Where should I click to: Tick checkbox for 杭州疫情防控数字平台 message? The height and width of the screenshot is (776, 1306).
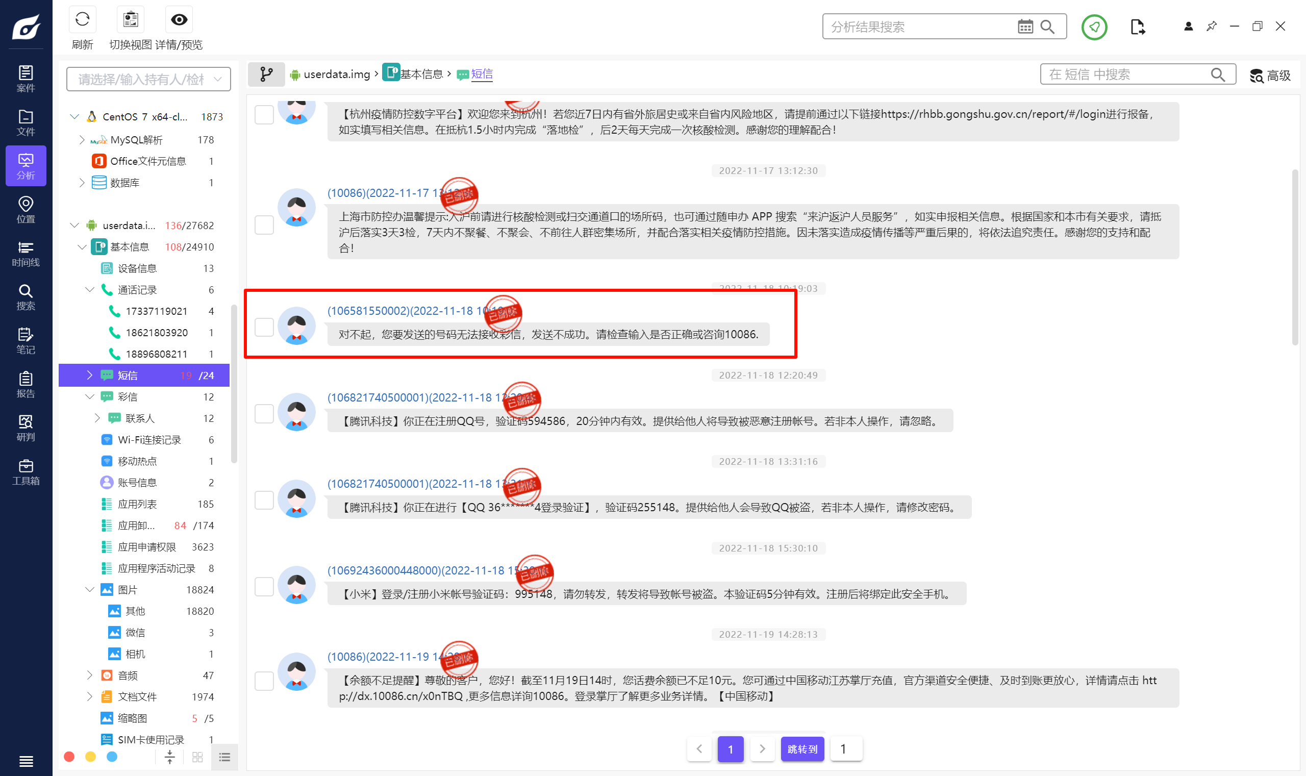pyautogui.click(x=264, y=114)
